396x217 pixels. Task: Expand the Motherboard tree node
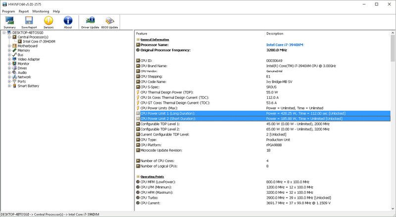click(9, 46)
